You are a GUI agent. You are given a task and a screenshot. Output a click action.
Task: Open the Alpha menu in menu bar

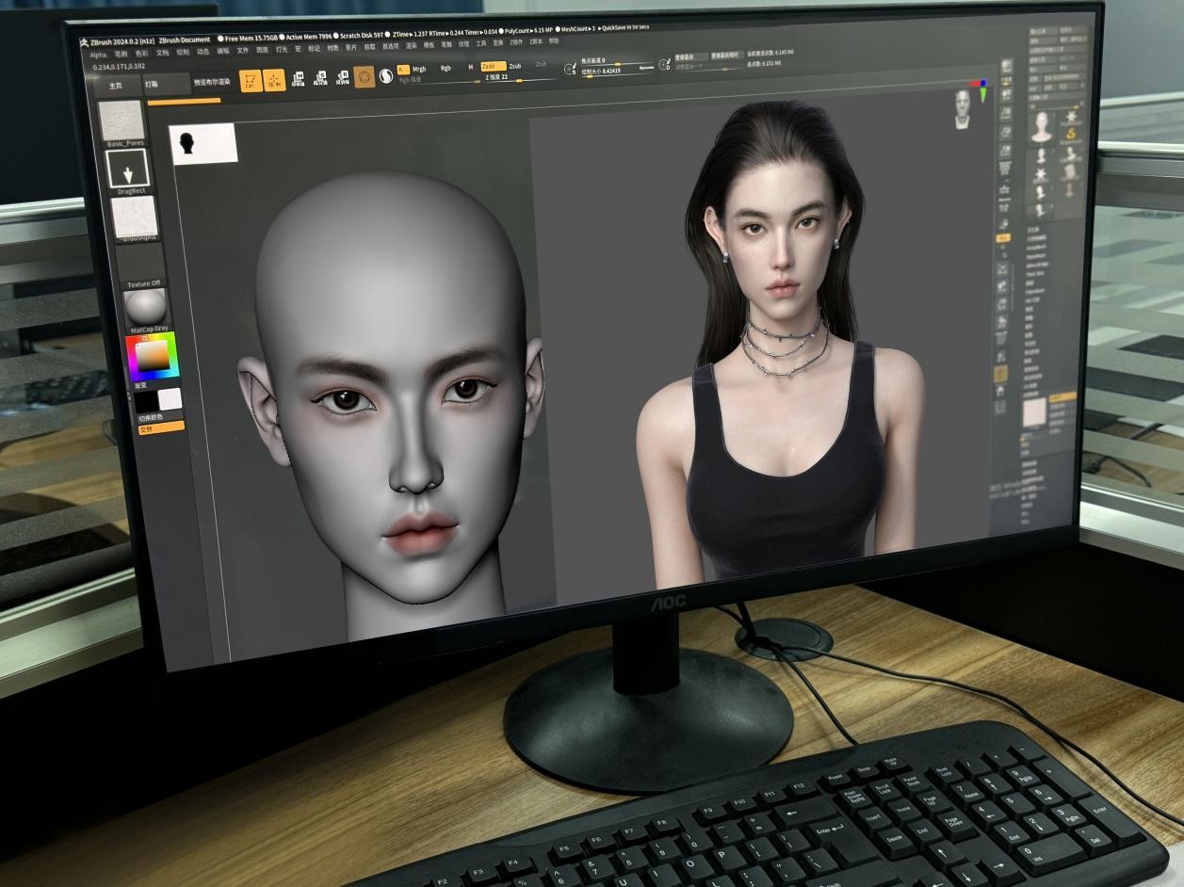tap(99, 55)
